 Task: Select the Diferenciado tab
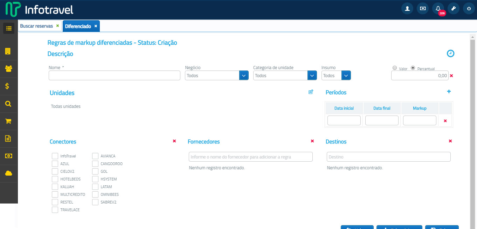point(78,26)
